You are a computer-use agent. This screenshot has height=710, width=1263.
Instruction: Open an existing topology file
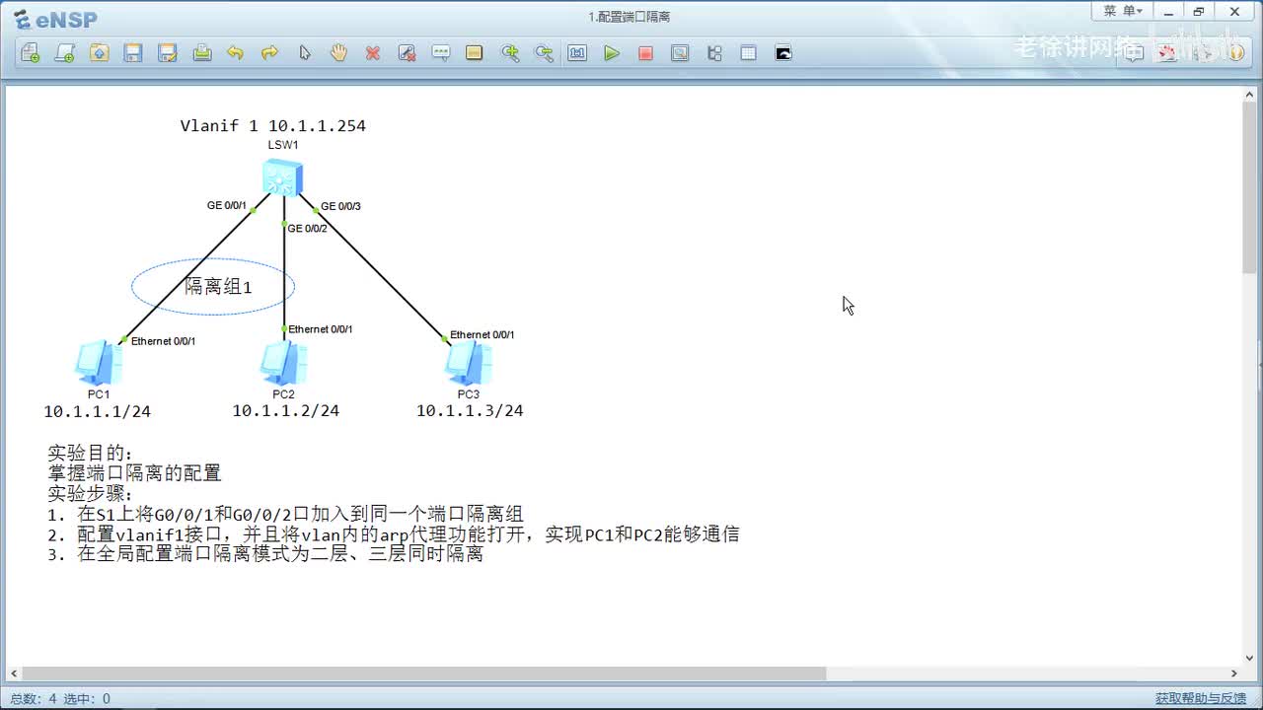point(99,53)
